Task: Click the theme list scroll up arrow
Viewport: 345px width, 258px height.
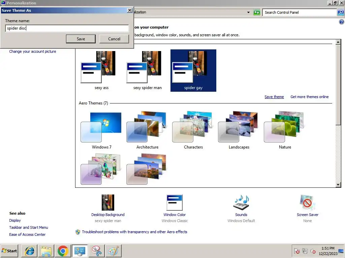Action: tap(338, 42)
